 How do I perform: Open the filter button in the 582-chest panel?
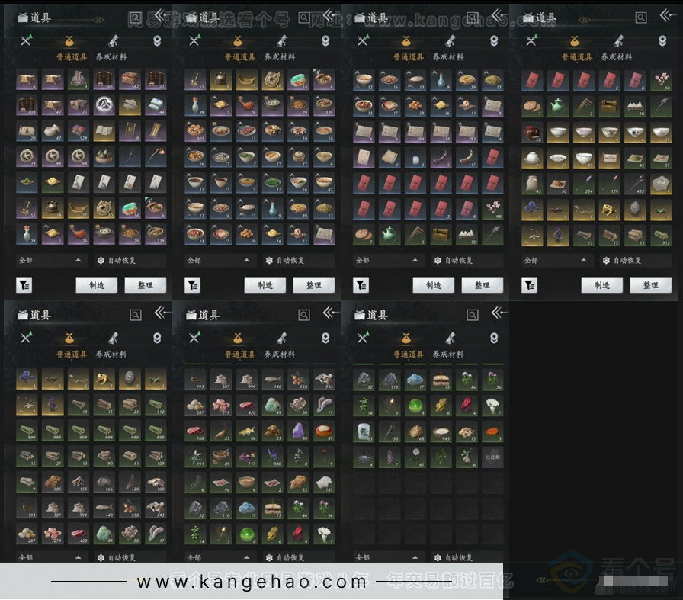[24, 285]
